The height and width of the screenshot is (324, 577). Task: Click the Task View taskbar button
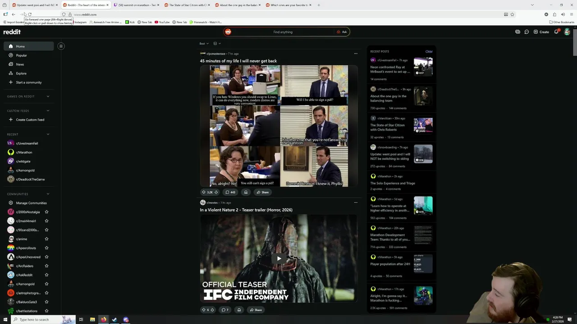[81, 319]
